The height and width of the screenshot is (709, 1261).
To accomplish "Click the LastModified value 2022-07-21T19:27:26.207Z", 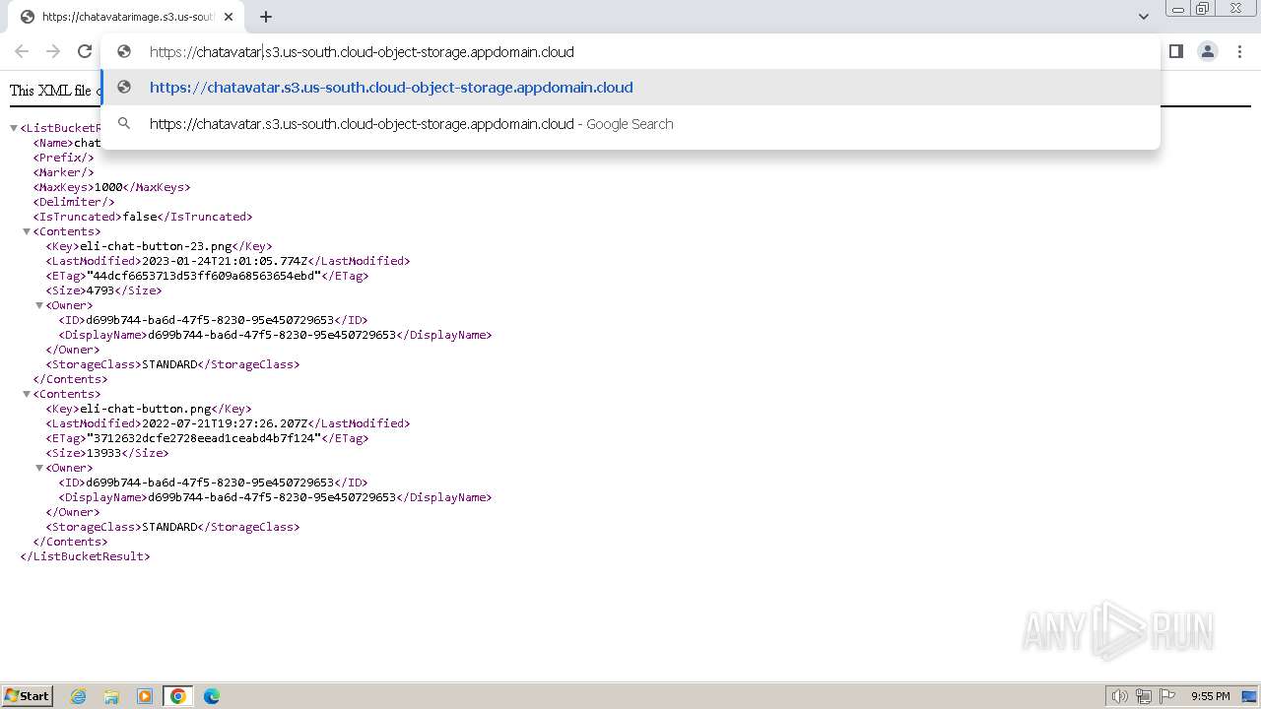I will click(225, 423).
